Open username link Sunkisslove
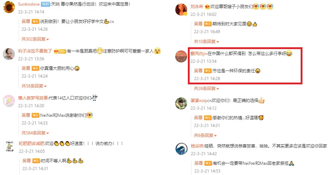The image size is (331, 175). pyautogui.click(x=29, y=4)
